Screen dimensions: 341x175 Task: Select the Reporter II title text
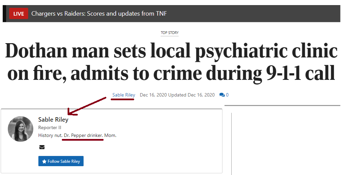point(50,127)
